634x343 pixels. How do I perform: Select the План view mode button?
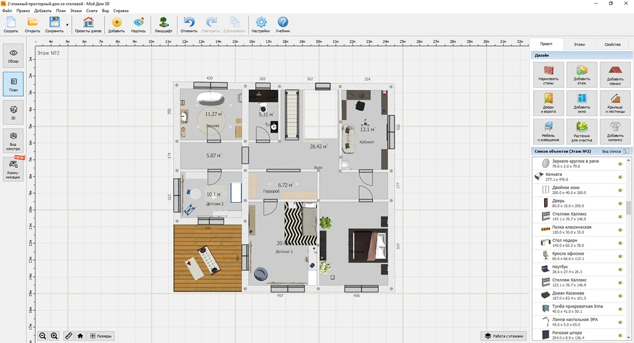(13, 84)
